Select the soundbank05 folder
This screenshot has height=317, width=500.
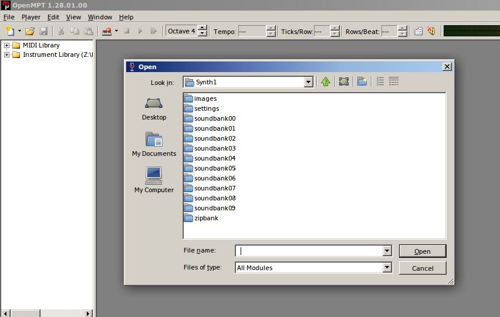pyautogui.click(x=215, y=168)
